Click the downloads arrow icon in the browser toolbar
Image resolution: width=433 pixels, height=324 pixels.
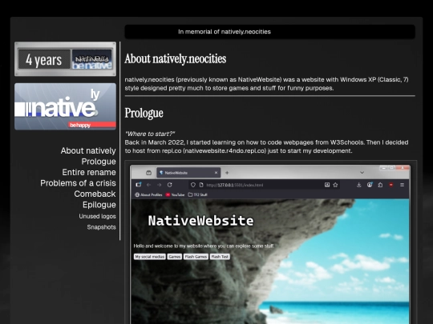(x=358, y=185)
